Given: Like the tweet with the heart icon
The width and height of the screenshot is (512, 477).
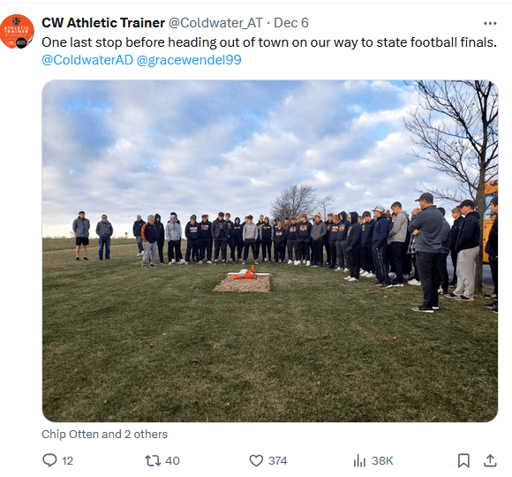Looking at the screenshot, I should (x=256, y=460).
